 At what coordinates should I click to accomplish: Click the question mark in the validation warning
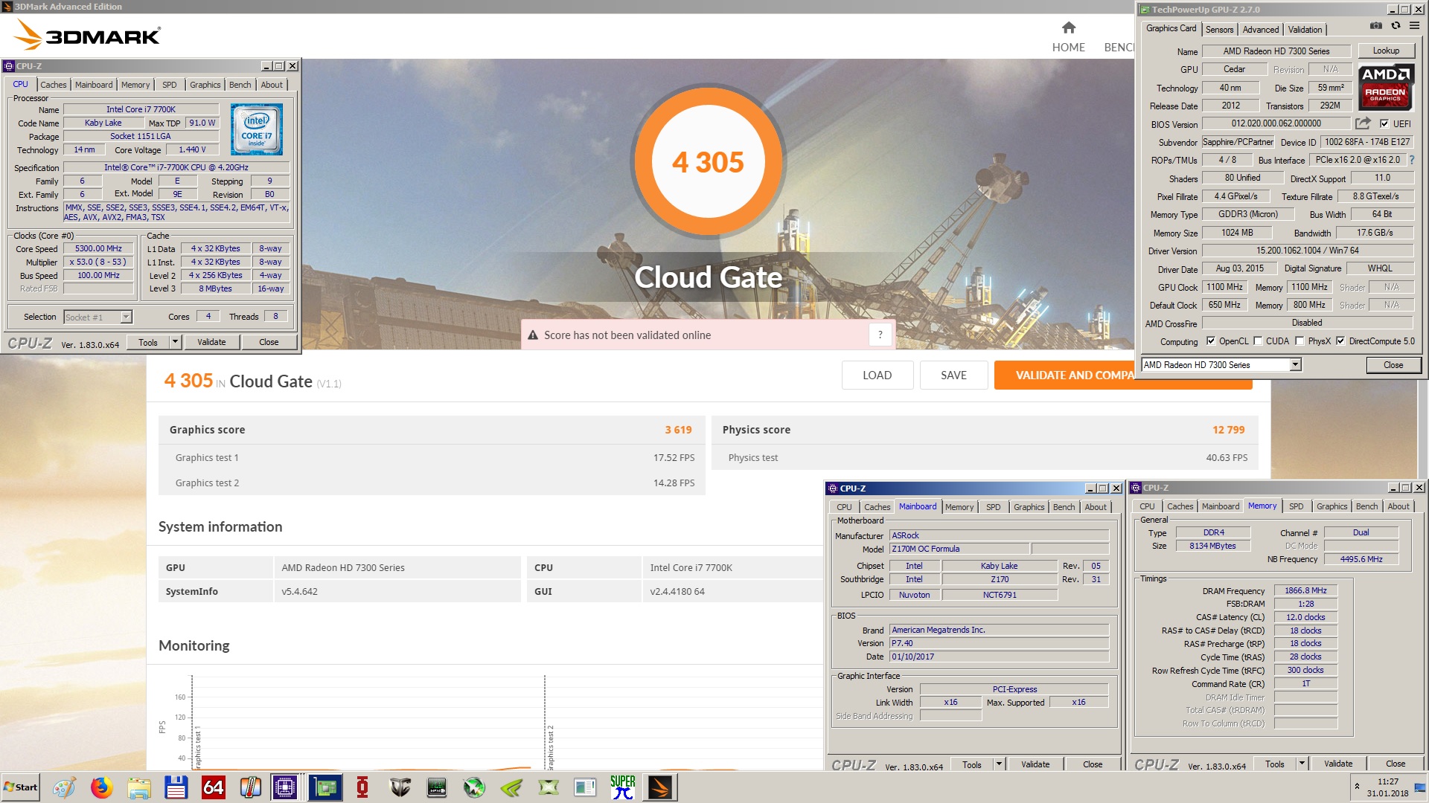coord(880,335)
